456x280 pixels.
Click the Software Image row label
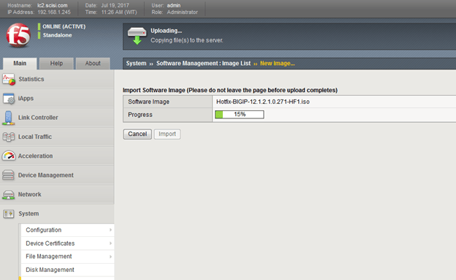click(148, 102)
